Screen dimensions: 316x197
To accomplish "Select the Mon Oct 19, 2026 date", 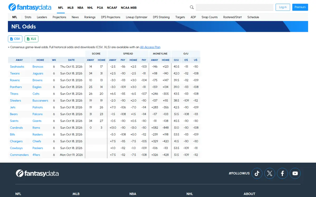I will point(71,155).
